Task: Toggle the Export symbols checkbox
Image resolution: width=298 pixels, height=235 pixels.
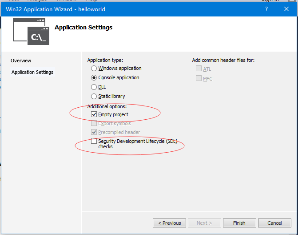Action: pyautogui.click(x=94, y=123)
